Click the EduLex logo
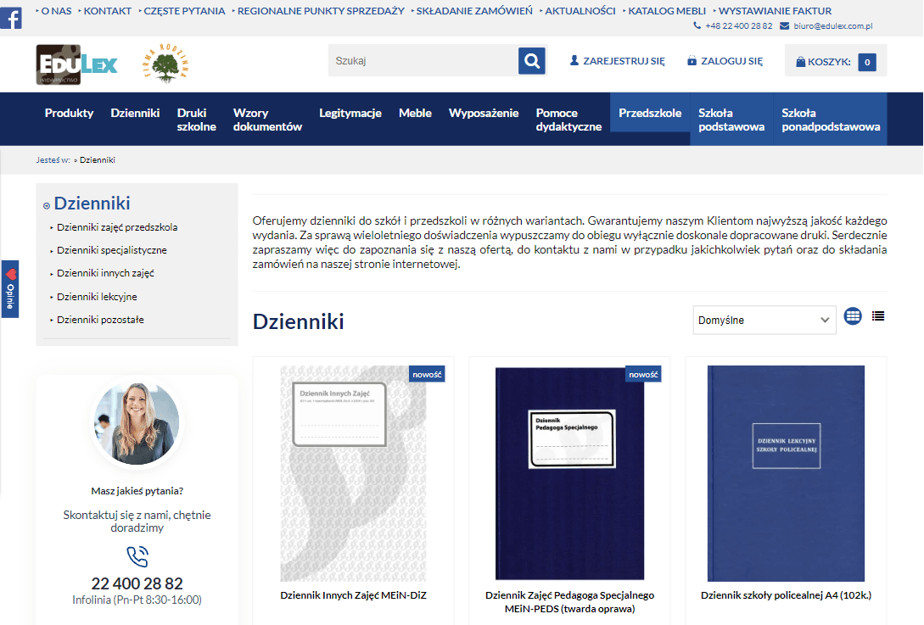The height and width of the screenshot is (625, 924). (x=76, y=64)
